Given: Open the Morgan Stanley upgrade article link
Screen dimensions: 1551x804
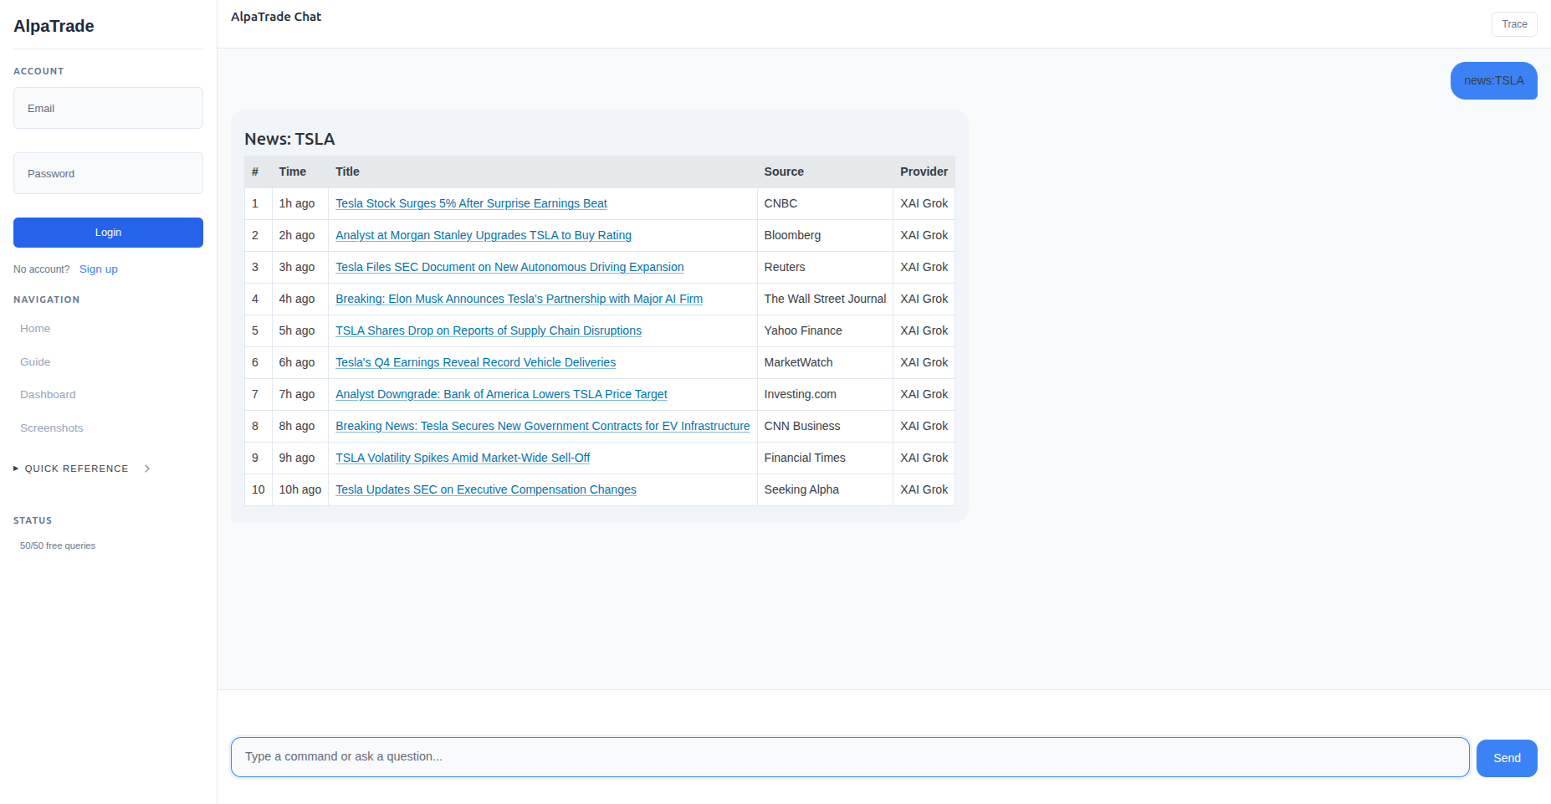Looking at the screenshot, I should 484,235.
